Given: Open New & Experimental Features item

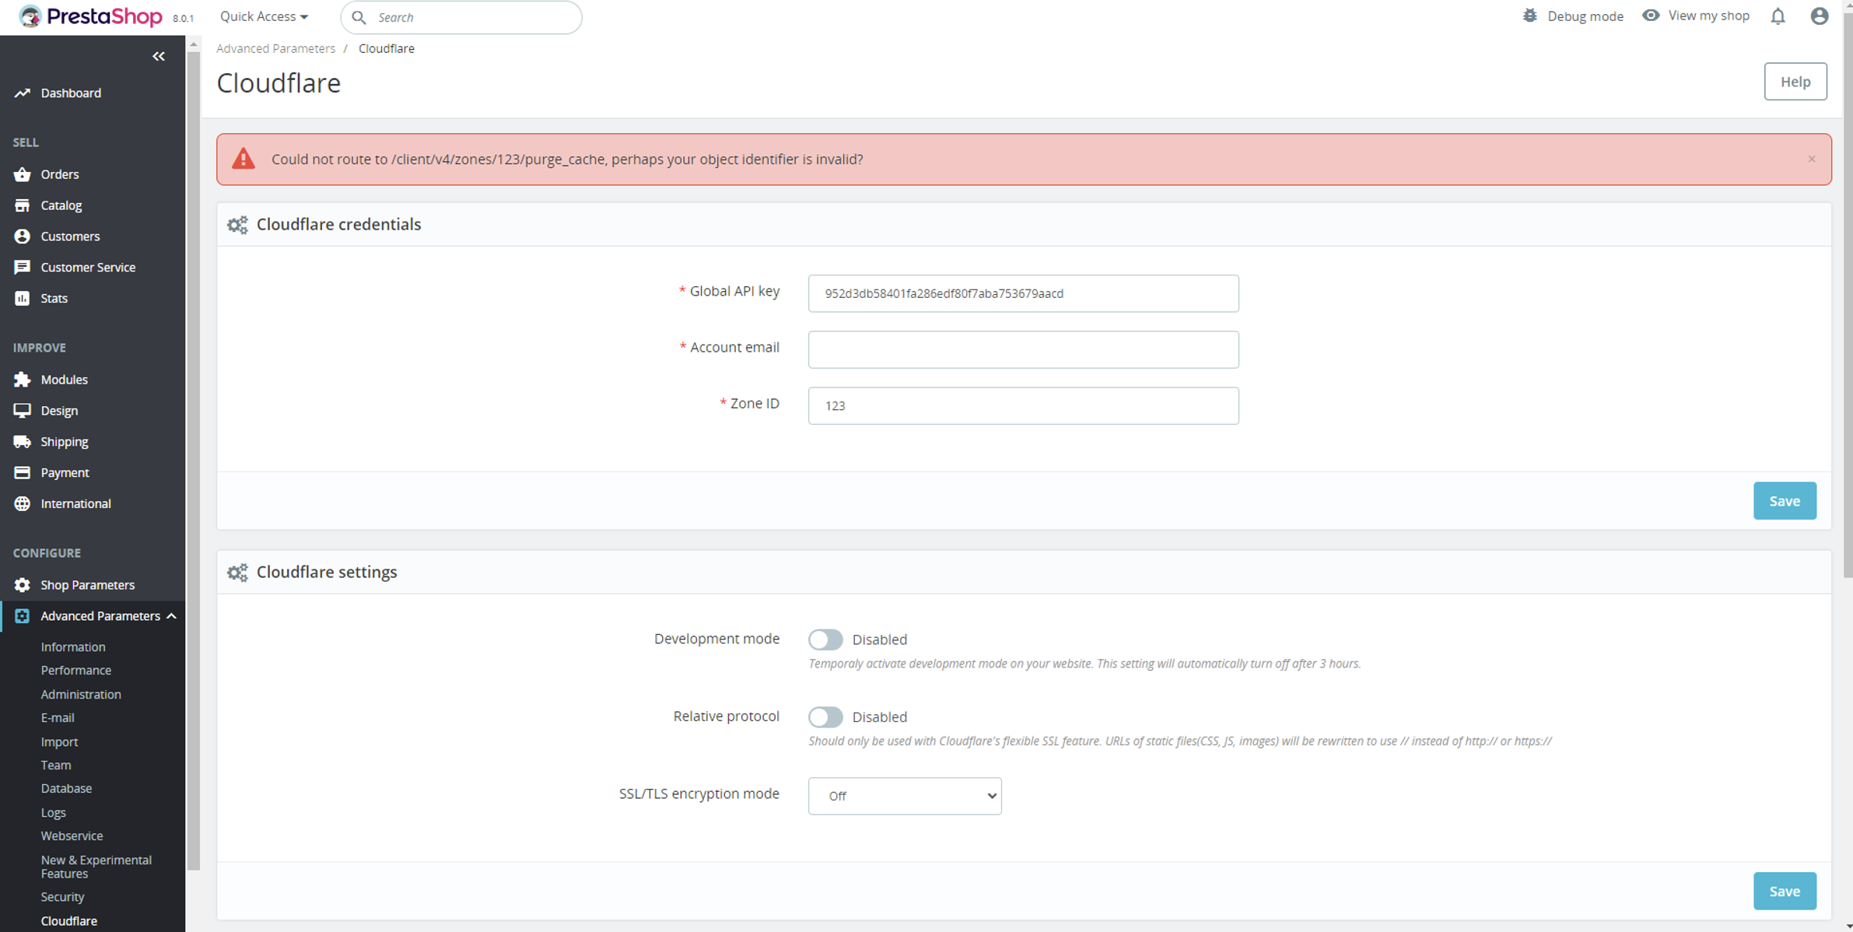Looking at the screenshot, I should 96,867.
